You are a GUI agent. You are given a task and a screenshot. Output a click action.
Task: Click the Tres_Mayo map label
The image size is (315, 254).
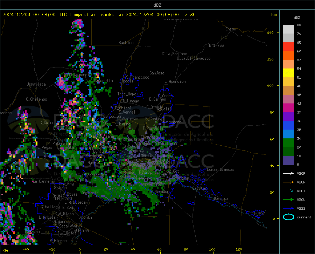coord(127,94)
